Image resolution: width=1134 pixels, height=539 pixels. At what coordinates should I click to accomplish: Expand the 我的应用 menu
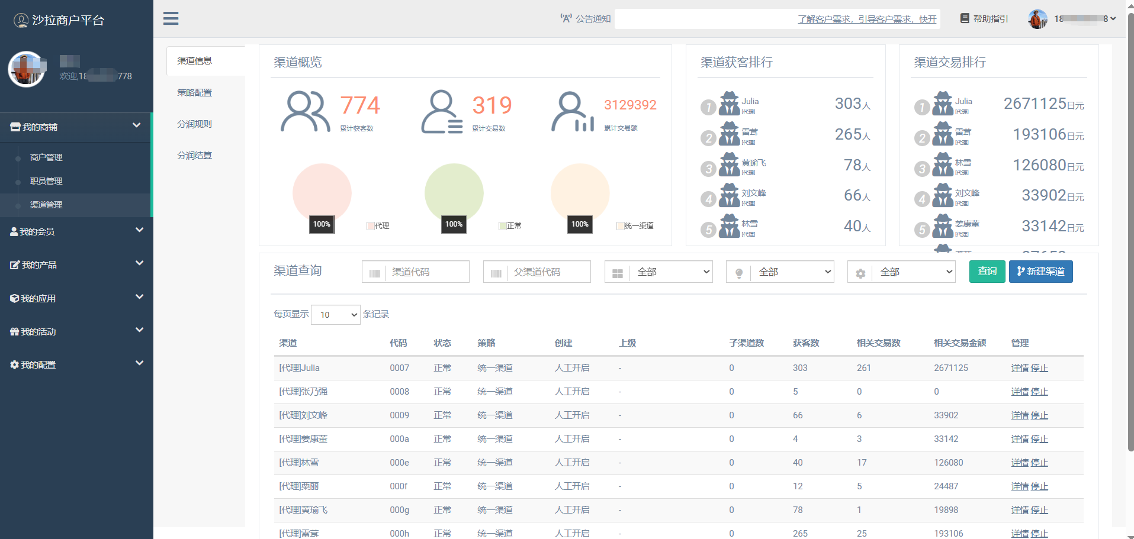point(76,298)
